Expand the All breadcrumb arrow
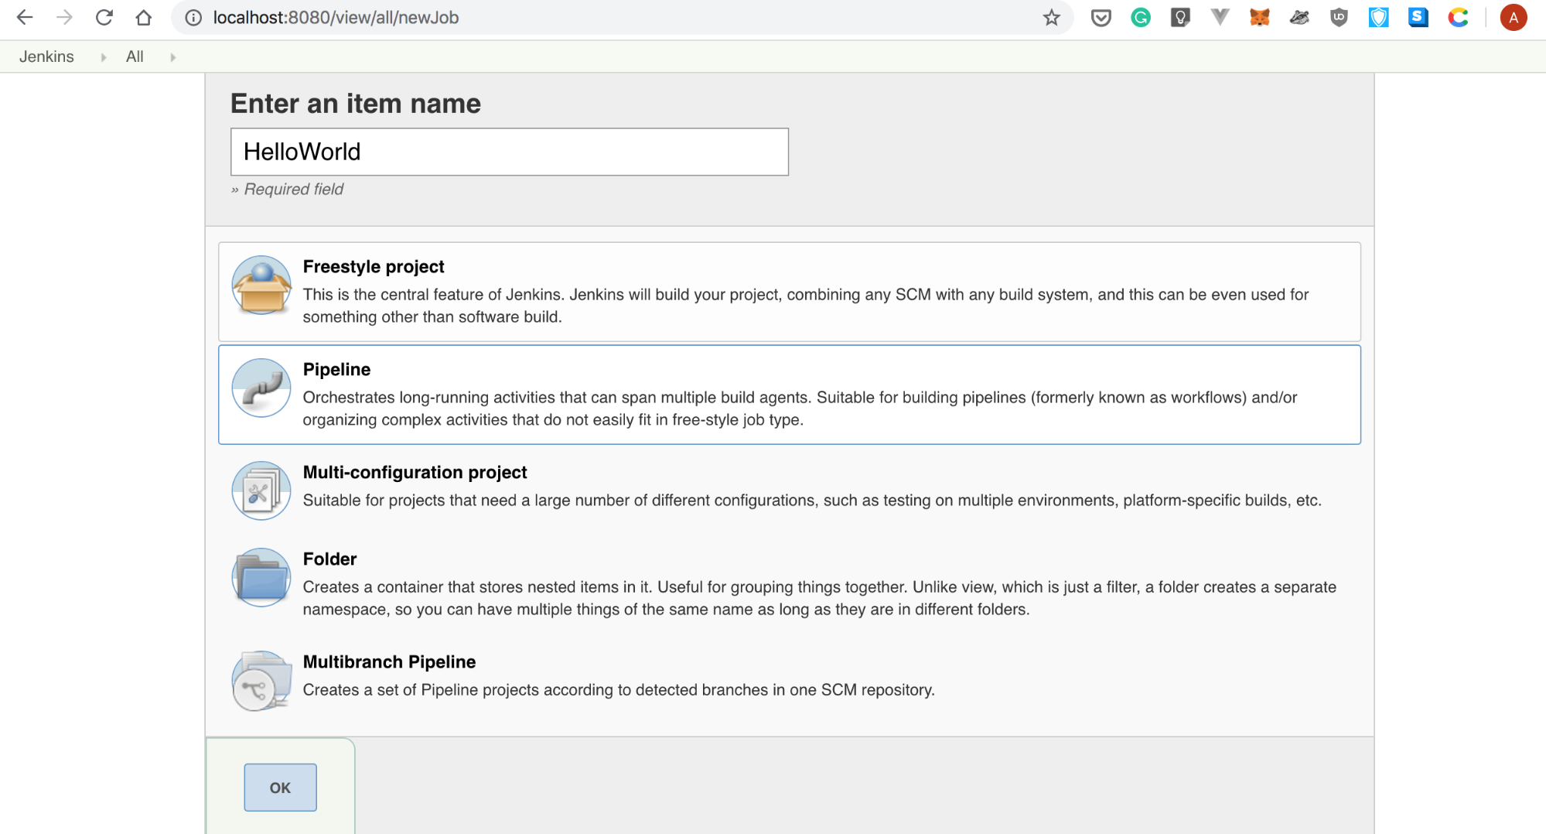The width and height of the screenshot is (1546, 834). [x=172, y=57]
